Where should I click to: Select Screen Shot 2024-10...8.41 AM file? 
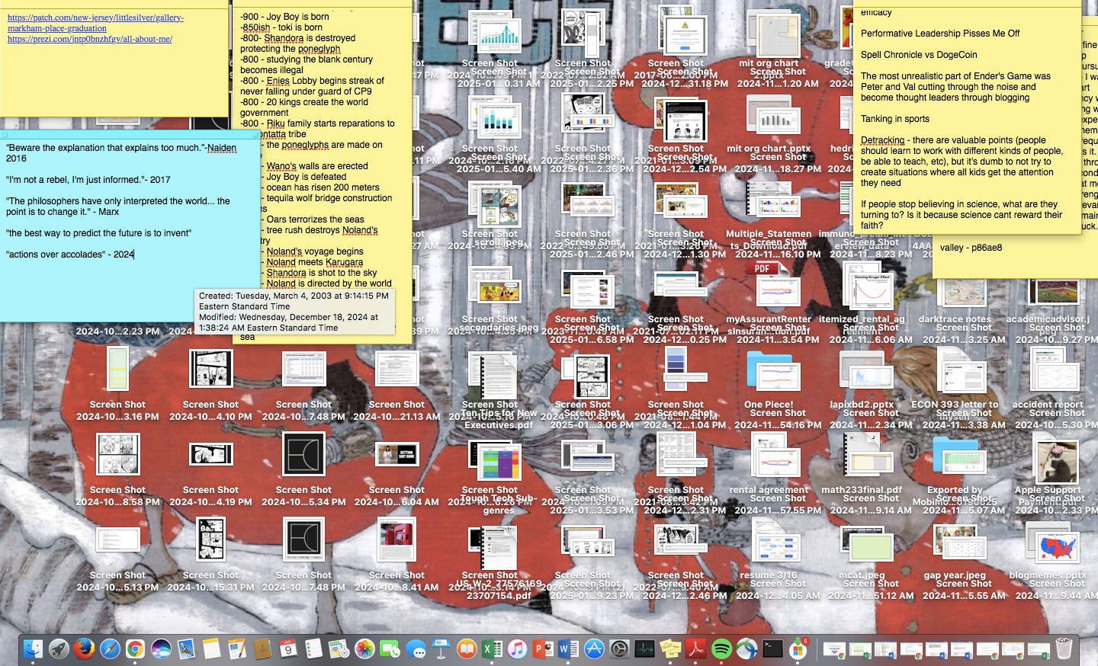(x=396, y=554)
